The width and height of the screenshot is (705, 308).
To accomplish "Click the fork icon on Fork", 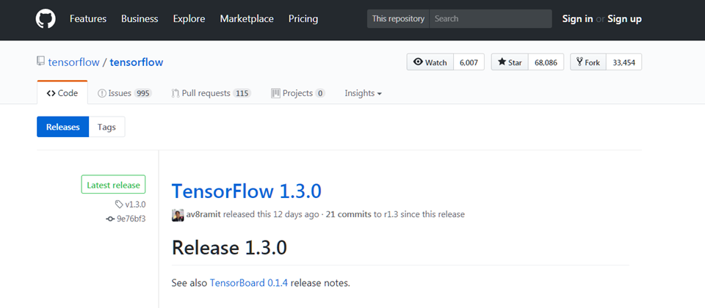I will (579, 62).
